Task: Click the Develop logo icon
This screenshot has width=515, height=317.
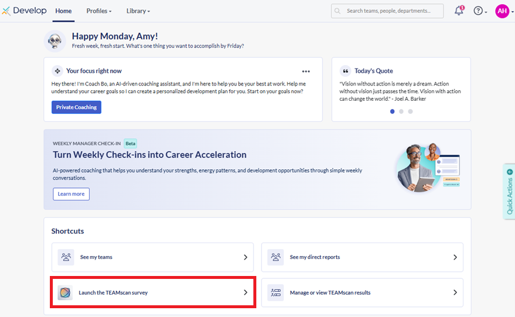Action: point(6,11)
